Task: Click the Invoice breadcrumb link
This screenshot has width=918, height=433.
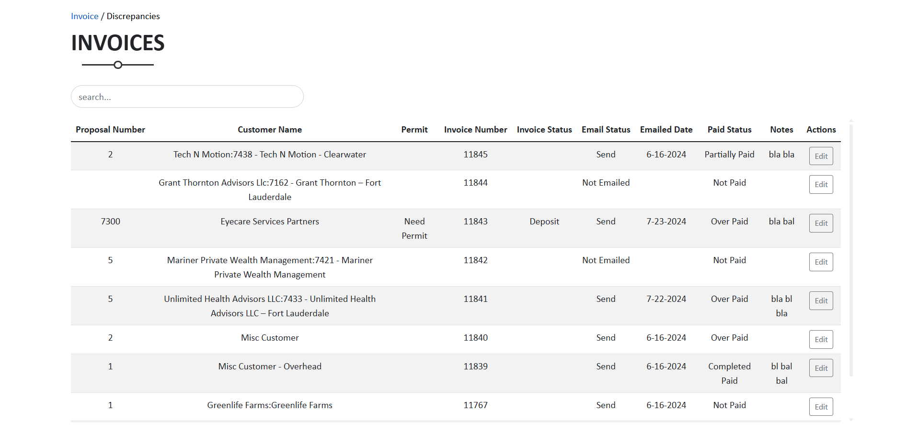Action: tap(84, 16)
